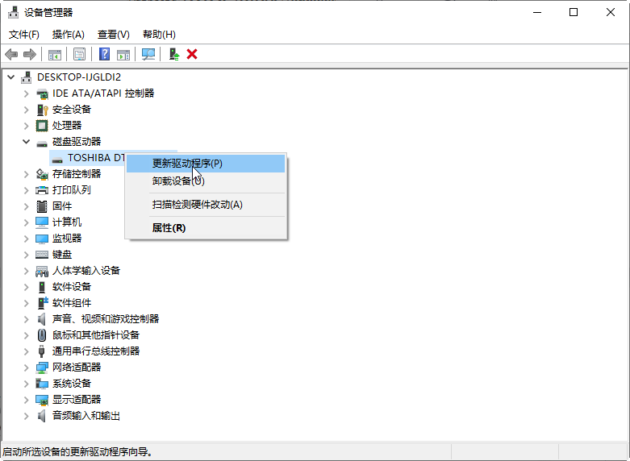Select the 键盘 tree label
This screenshot has height=461, width=630.
[x=62, y=255]
